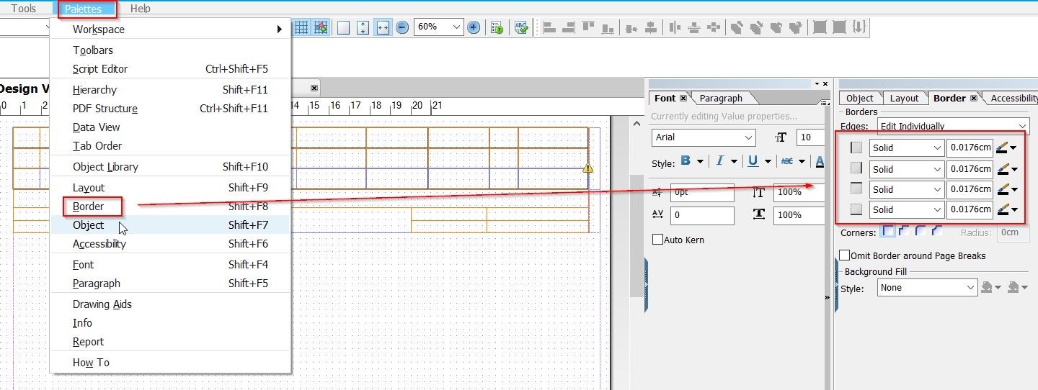
Task: Click the first edge width 0.0176cm field
Action: point(970,148)
